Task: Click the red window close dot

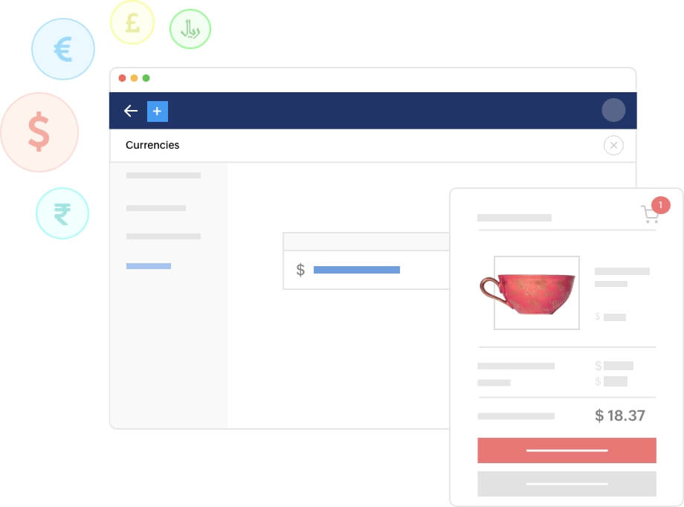Action: [x=122, y=78]
